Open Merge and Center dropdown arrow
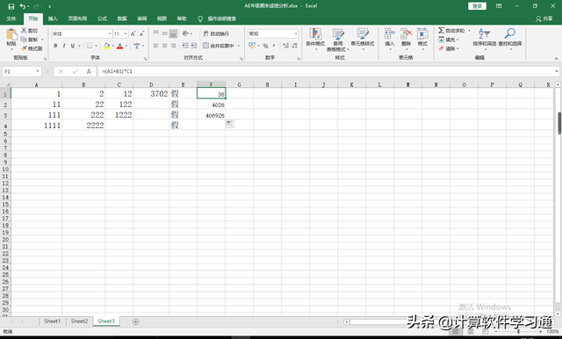This screenshot has height=339, width=562. (239, 46)
